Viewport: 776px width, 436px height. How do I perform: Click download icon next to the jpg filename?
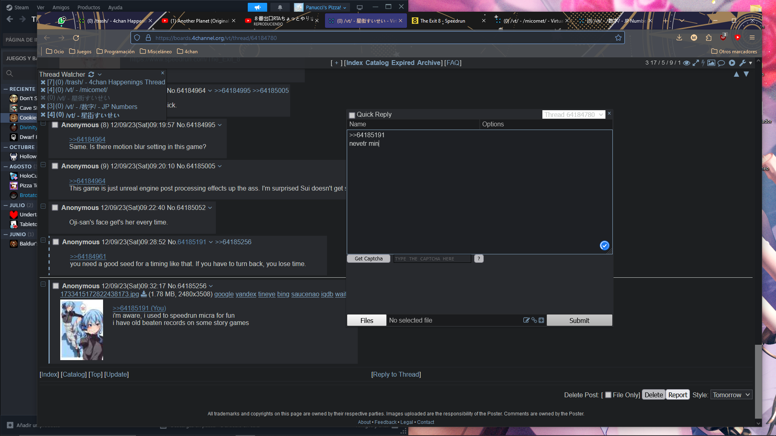coord(144,294)
